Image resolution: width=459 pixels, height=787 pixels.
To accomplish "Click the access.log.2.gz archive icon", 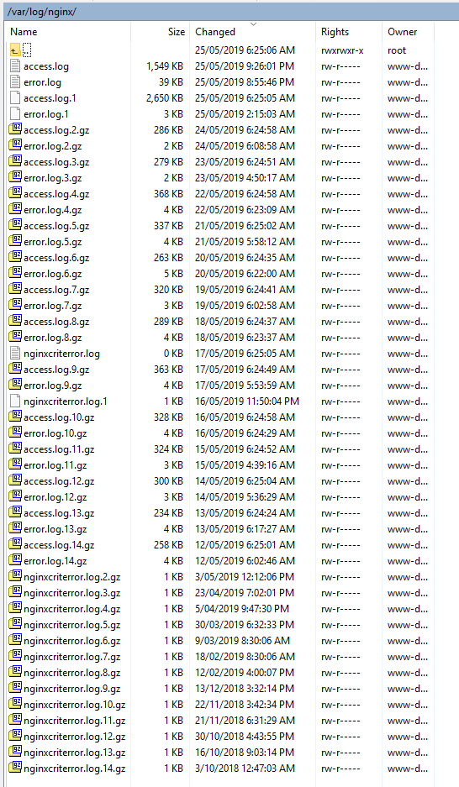I will tap(16, 130).
